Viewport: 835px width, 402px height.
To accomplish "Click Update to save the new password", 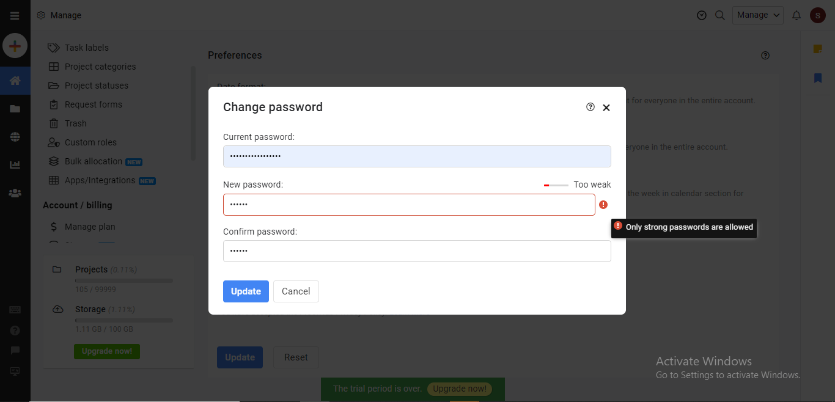I will (246, 291).
